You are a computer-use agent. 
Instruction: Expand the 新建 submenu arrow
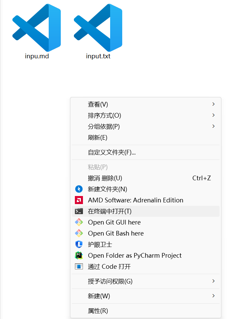(x=214, y=296)
